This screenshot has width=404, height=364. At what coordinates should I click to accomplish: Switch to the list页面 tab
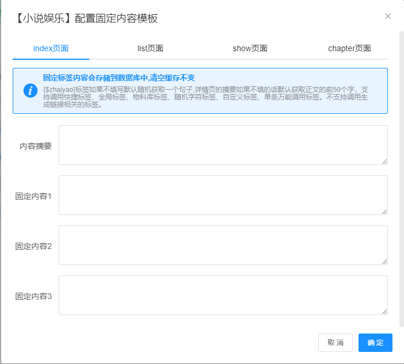click(150, 48)
